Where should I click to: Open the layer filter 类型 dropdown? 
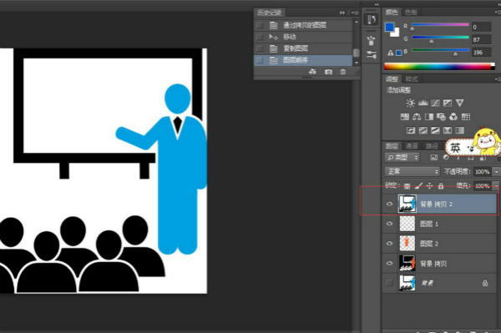[402, 157]
